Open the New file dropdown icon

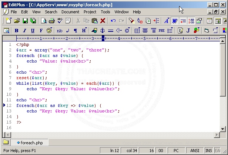click(x=8, y=21)
